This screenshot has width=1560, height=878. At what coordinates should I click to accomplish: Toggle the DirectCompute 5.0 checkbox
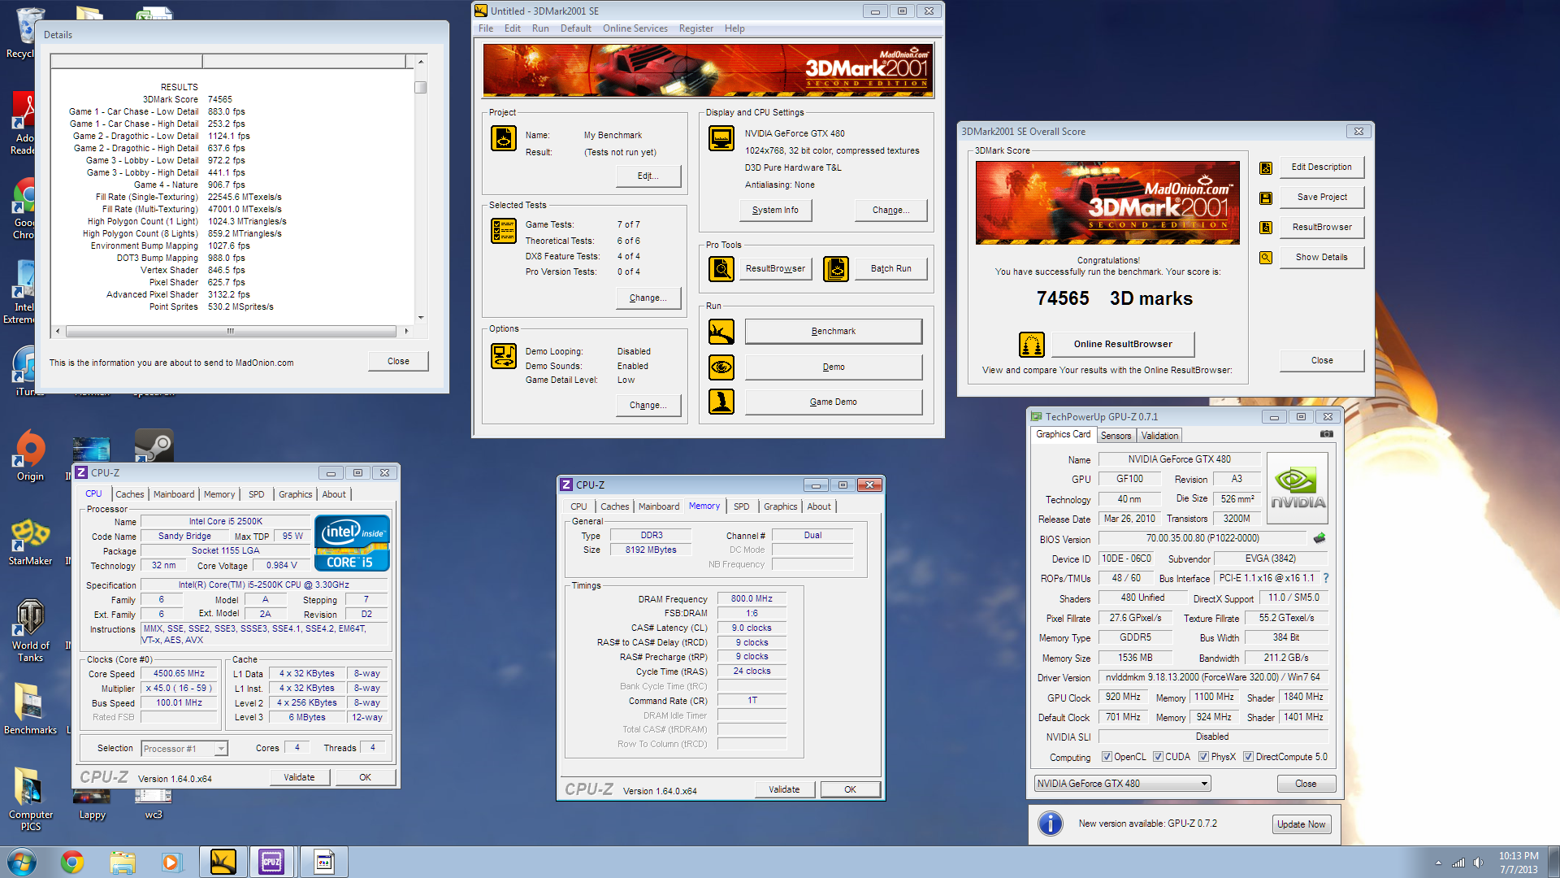click(1248, 757)
